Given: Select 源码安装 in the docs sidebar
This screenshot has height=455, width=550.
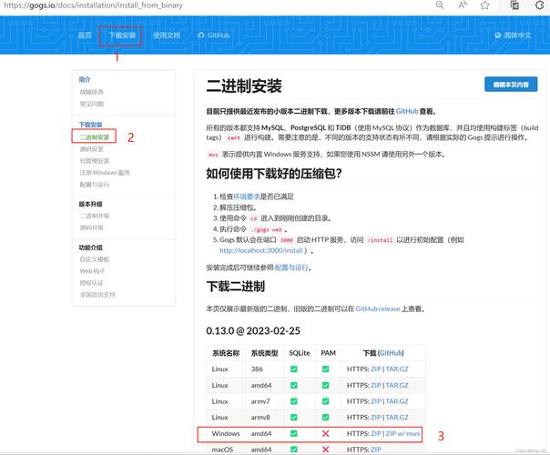Looking at the screenshot, I should pyautogui.click(x=92, y=149).
